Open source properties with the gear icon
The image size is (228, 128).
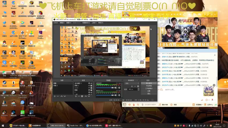pyautogui.click(x=82, y=96)
